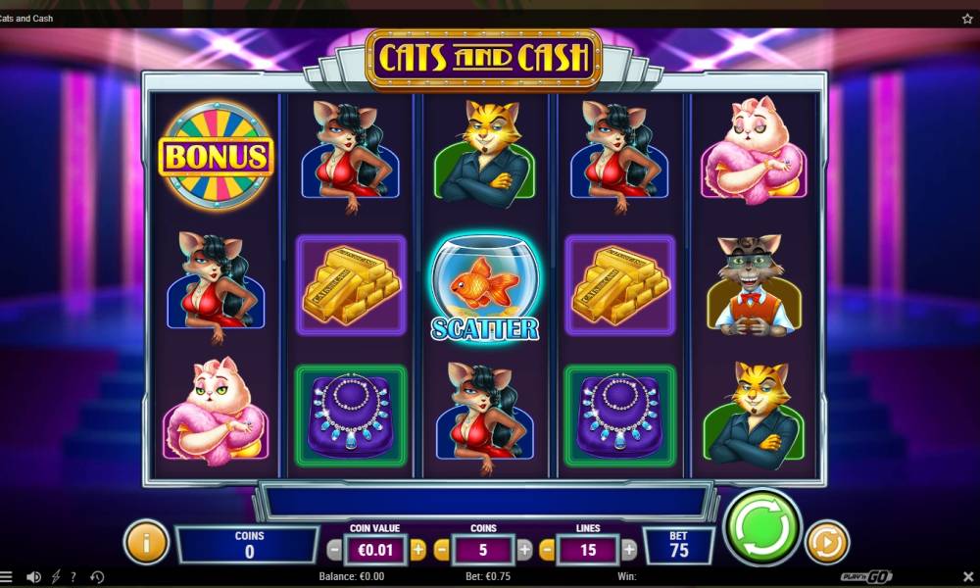Open paytable info button
This screenshot has height=588, width=980.
click(x=146, y=542)
